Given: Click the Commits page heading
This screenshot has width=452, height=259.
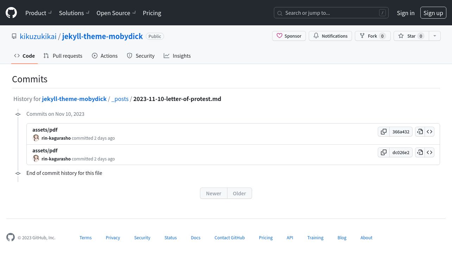Looking at the screenshot, I should point(30,79).
